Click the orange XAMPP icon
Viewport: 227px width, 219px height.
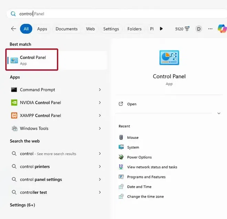(14, 116)
